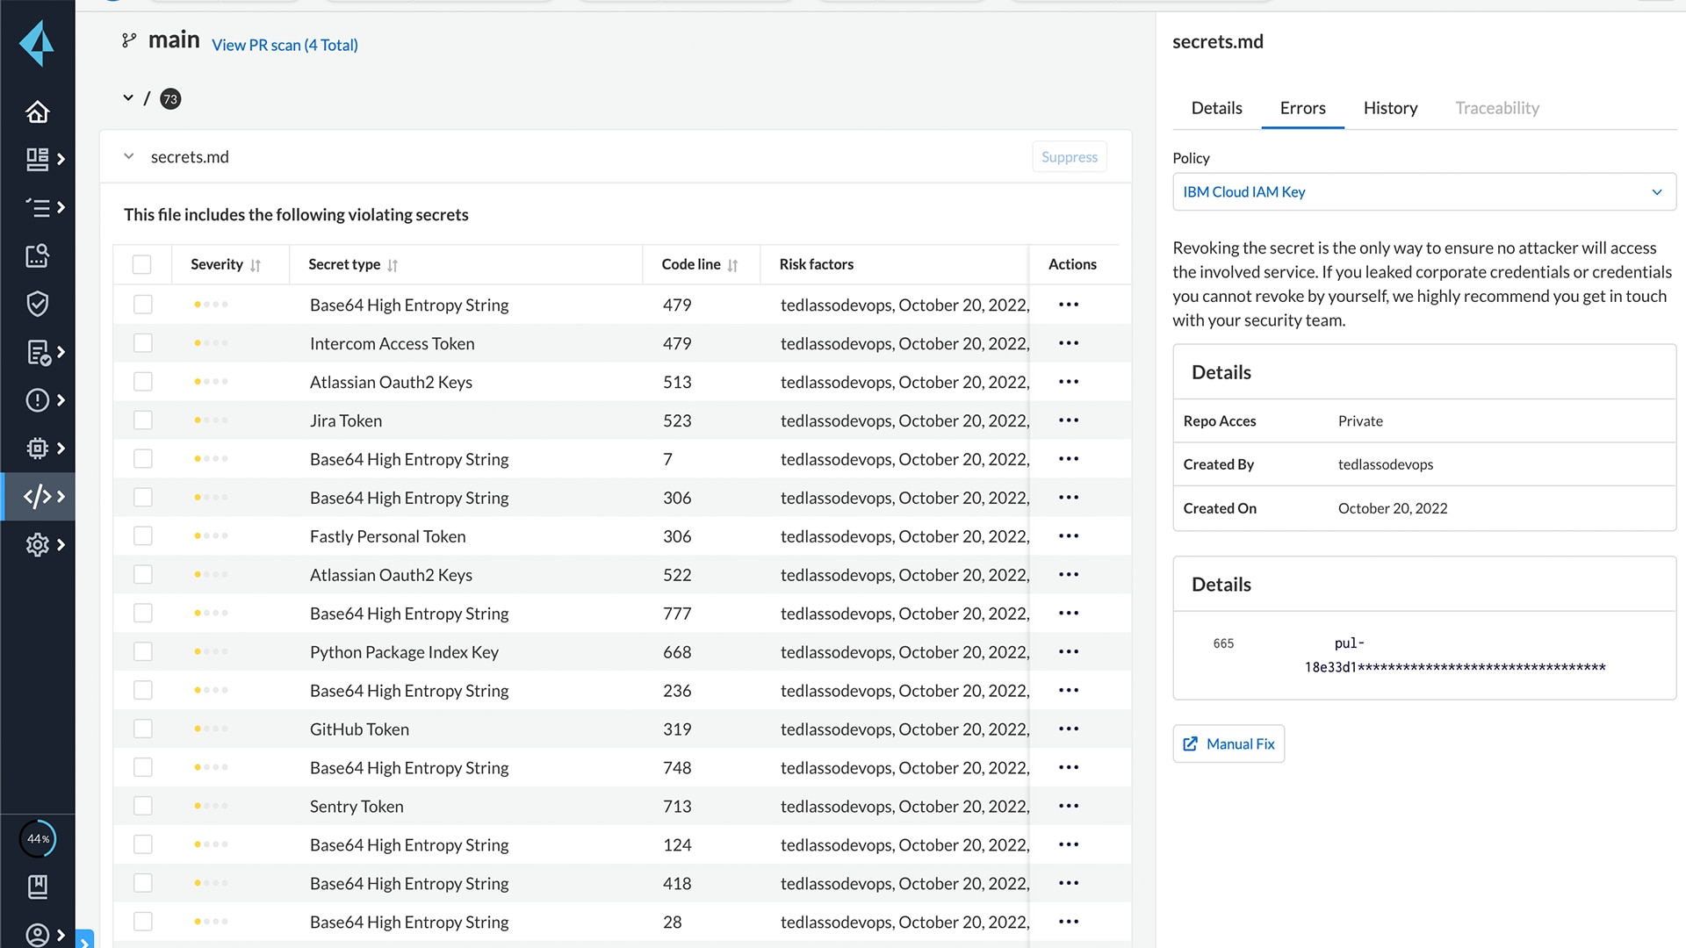Click the code security brackets icon
This screenshot has width=1686, height=948.
37,497
